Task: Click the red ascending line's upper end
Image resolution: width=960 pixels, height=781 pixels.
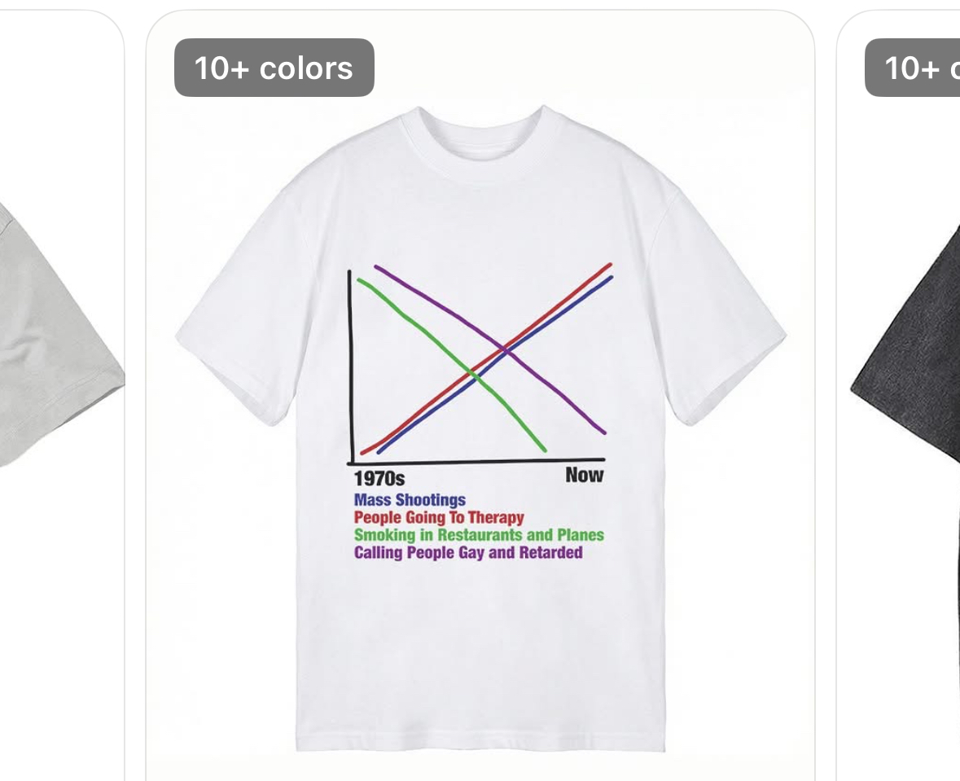Action: pos(603,270)
